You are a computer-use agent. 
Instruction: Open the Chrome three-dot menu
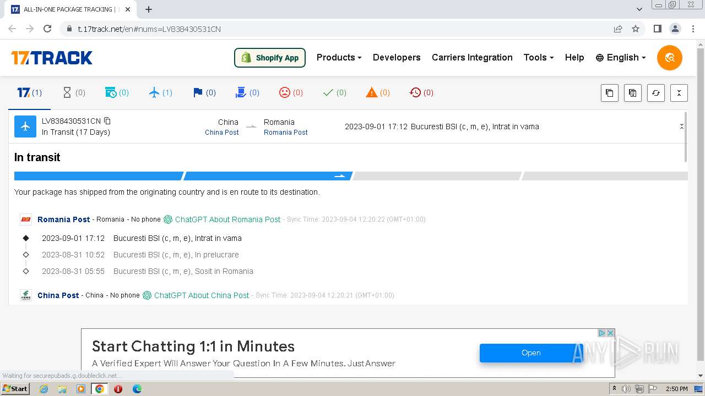[693, 29]
